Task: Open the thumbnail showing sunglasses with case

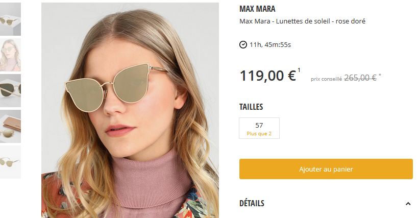Action: [10, 126]
